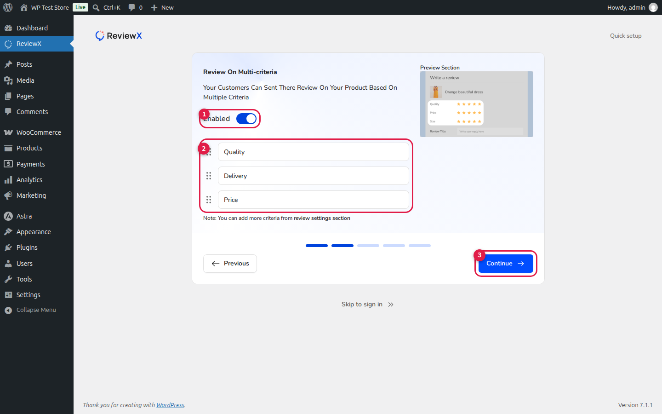Open the Ctrl+K search
The image size is (662, 414).
(x=106, y=7)
